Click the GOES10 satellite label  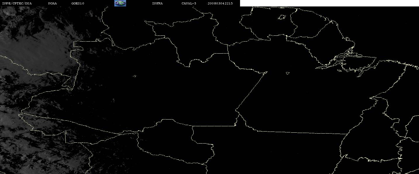click(78, 3)
